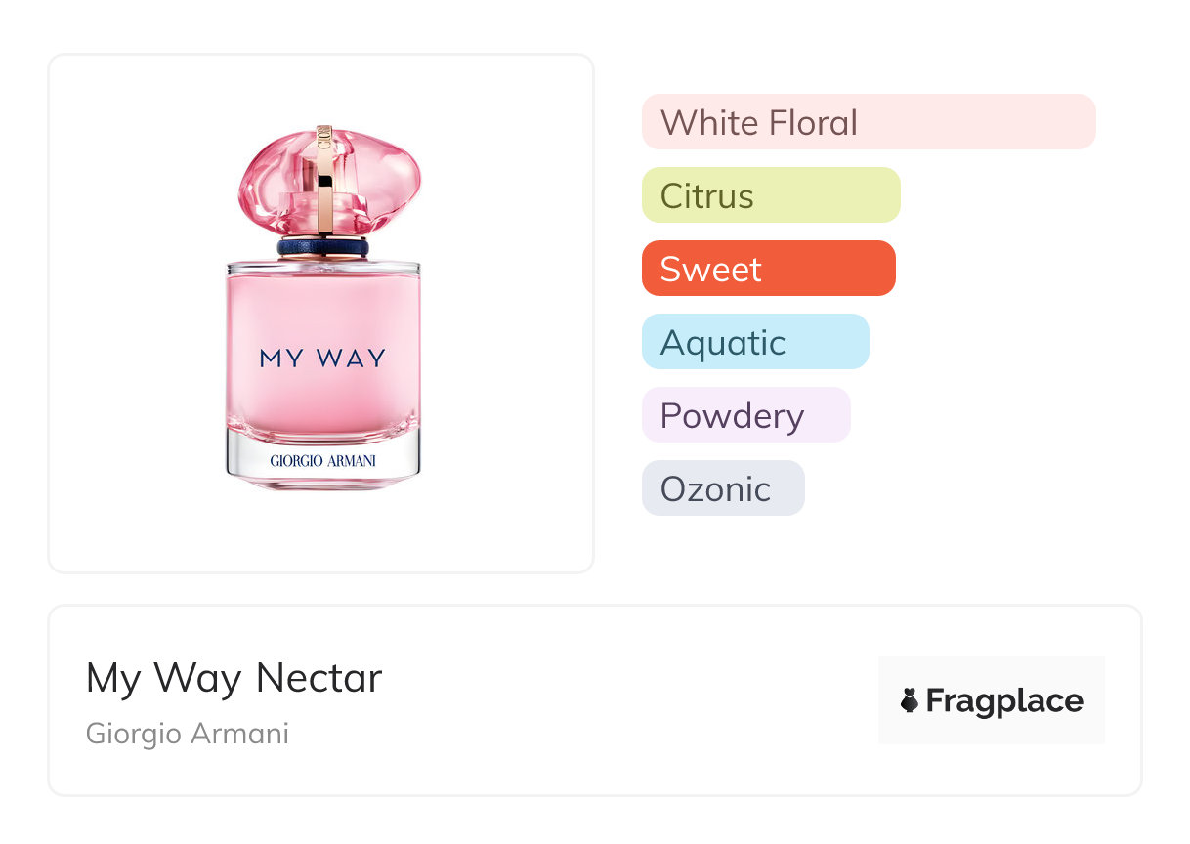Select the Powdery accord tag
1190x844 pixels.
[745, 415]
